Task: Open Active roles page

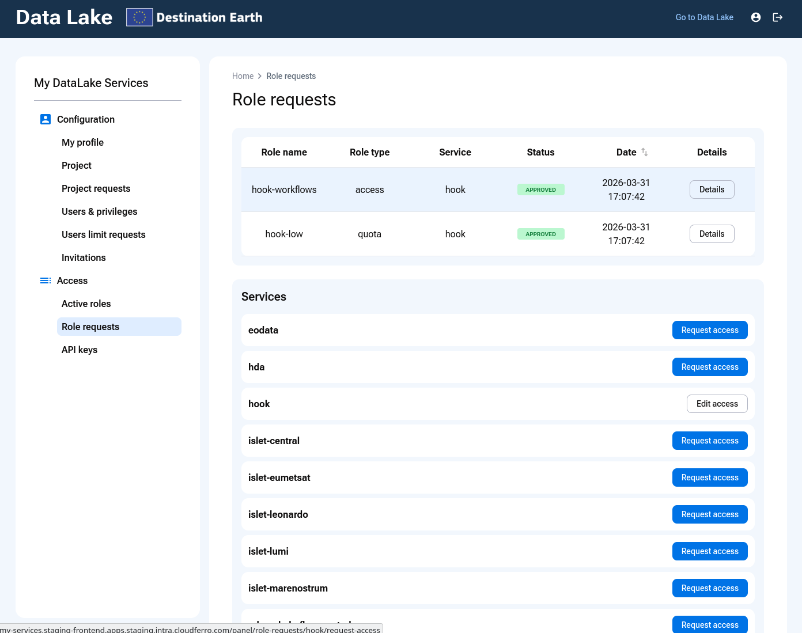Action: (x=86, y=304)
